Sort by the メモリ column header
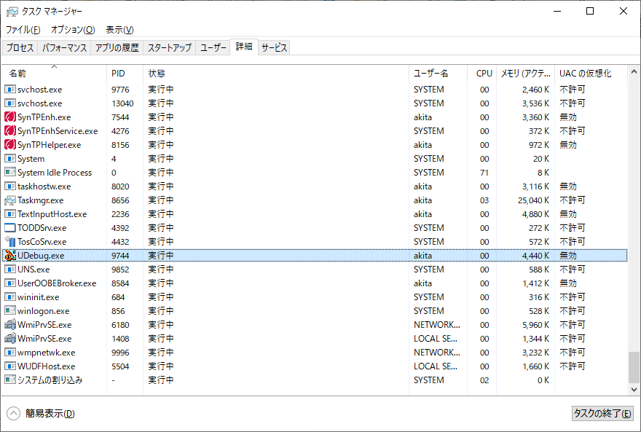 [525, 73]
